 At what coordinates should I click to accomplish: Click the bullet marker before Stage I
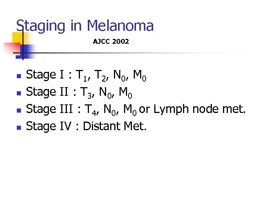(19, 76)
